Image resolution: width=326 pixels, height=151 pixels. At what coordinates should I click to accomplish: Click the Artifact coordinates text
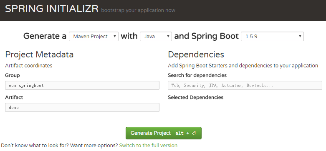(x=29, y=66)
